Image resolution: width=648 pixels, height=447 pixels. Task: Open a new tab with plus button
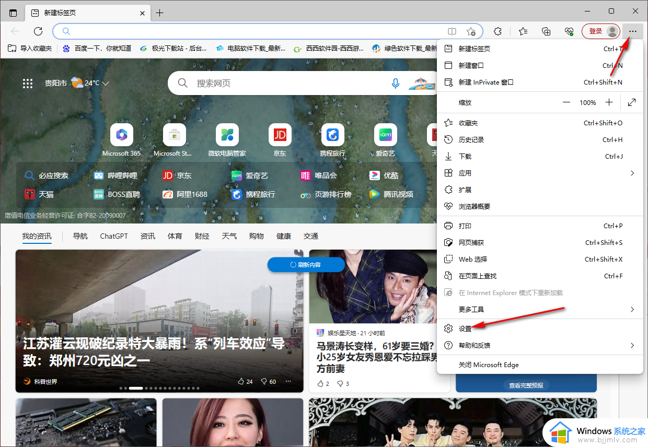point(160,13)
